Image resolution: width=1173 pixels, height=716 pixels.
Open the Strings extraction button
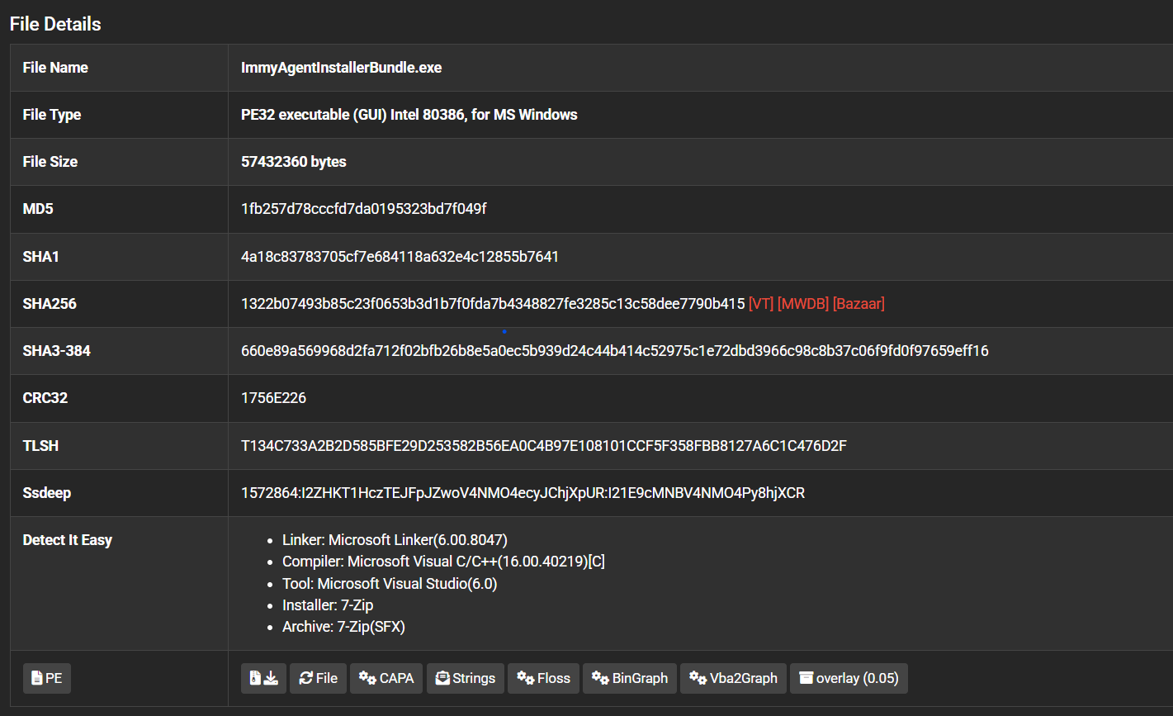pos(465,678)
